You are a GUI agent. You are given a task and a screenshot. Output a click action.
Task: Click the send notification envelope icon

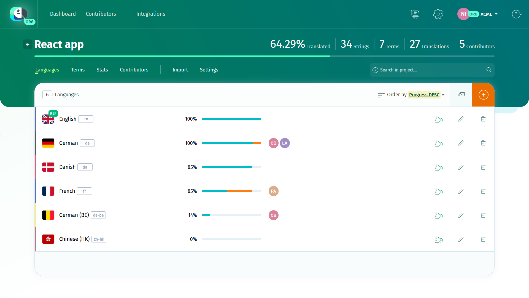click(461, 95)
